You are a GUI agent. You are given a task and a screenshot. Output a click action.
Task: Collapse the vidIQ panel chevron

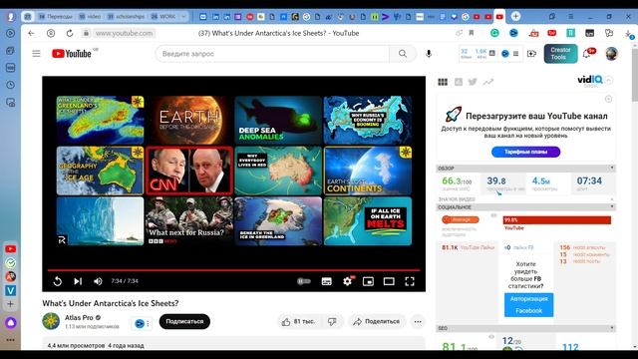pyautogui.click(x=608, y=80)
